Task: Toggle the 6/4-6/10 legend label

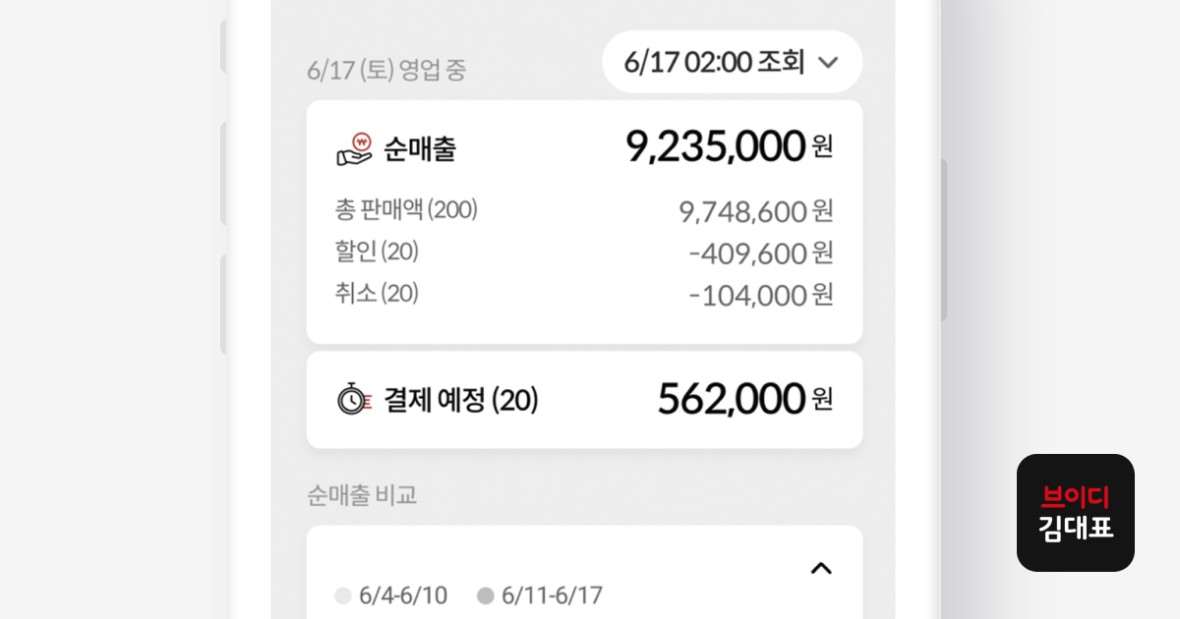Action: [403, 595]
